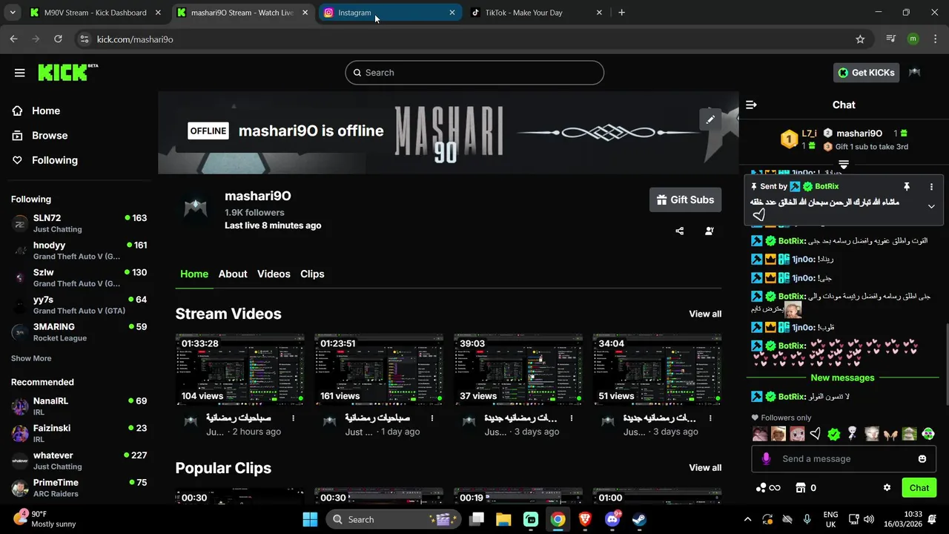Switch to the TikTok browser tab

(x=537, y=13)
